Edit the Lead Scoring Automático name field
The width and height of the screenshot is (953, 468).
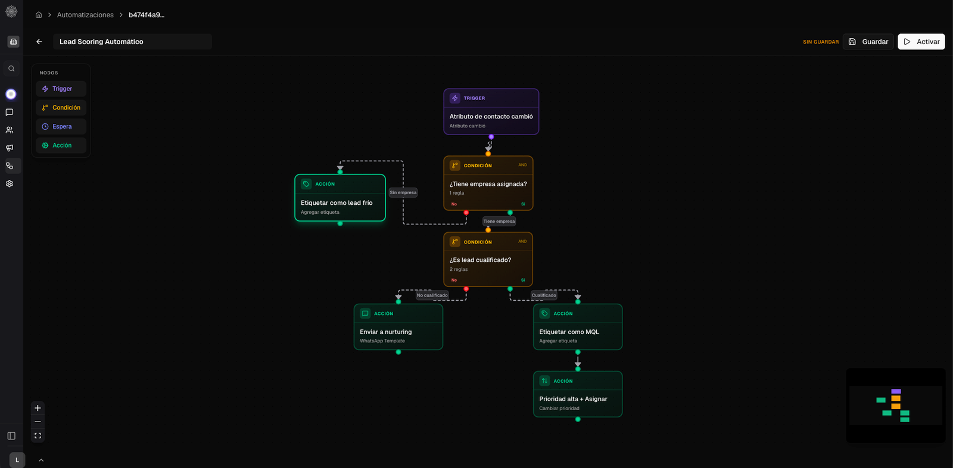[x=132, y=42]
